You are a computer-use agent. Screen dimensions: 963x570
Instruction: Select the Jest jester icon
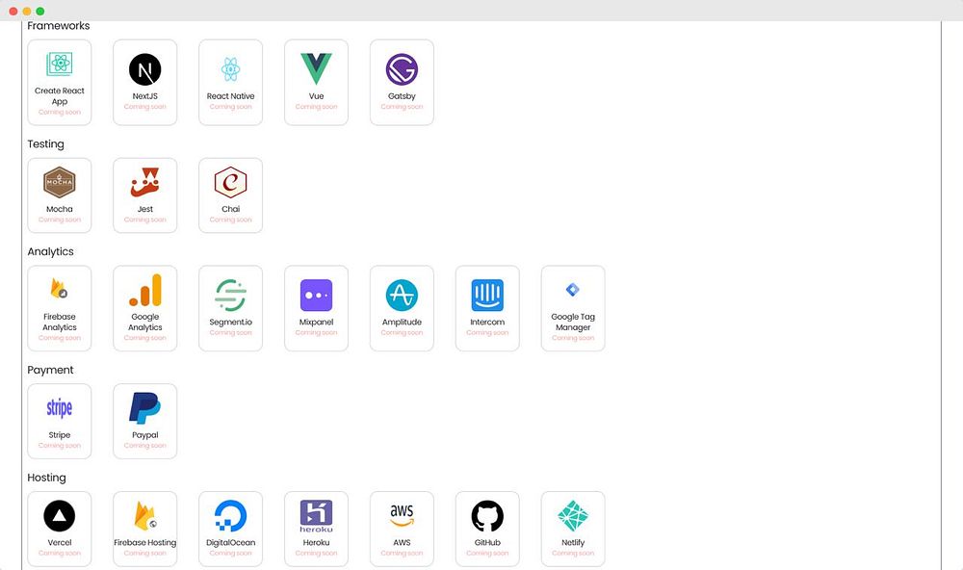point(145,182)
